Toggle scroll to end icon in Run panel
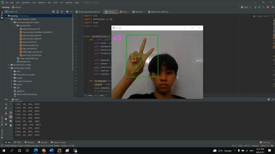 11,117
